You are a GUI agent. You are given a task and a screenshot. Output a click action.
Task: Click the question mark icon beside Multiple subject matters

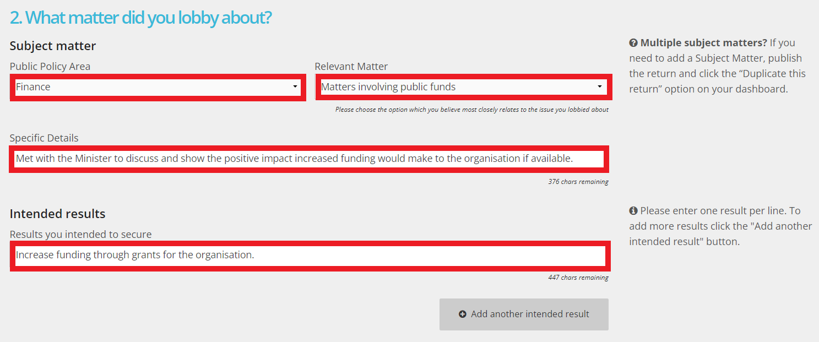click(633, 43)
